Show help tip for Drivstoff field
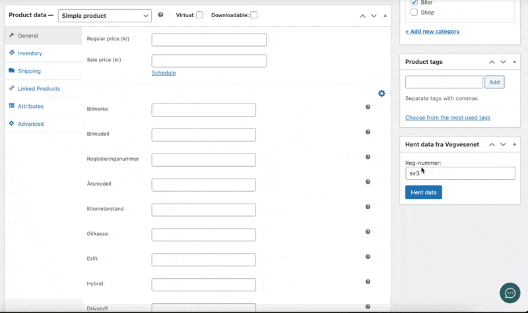Screen dimensions: 528x313 pos(368,306)
